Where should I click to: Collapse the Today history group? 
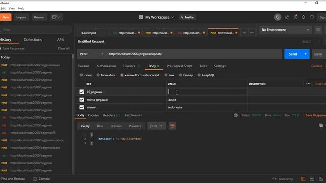(x=5, y=57)
